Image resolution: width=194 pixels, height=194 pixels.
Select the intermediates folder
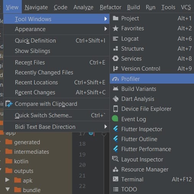(31, 152)
